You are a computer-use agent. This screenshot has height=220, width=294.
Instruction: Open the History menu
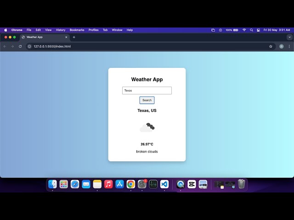pos(60,30)
